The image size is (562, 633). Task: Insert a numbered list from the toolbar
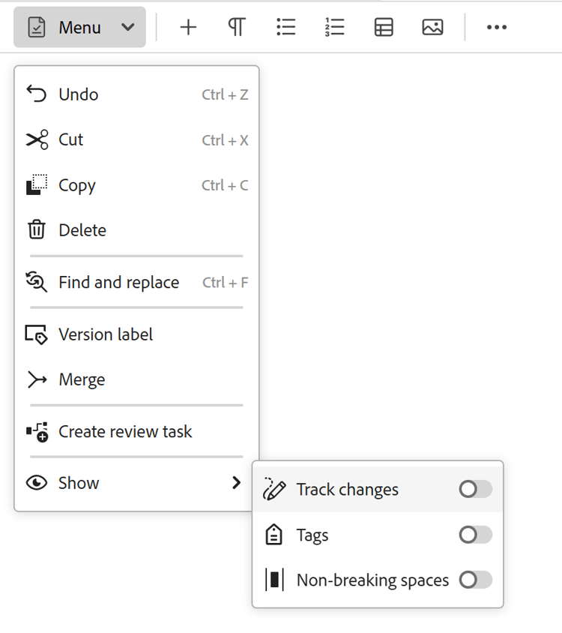[334, 28]
